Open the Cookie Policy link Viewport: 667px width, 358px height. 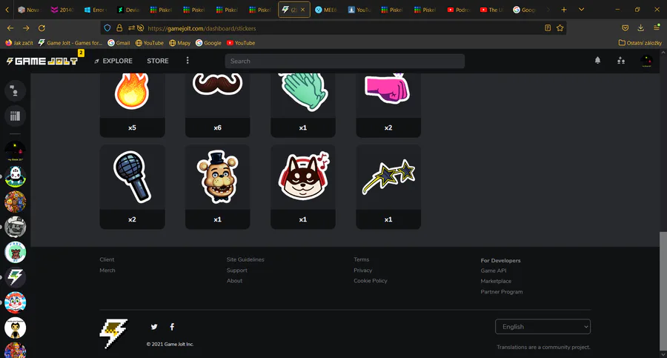click(x=371, y=280)
